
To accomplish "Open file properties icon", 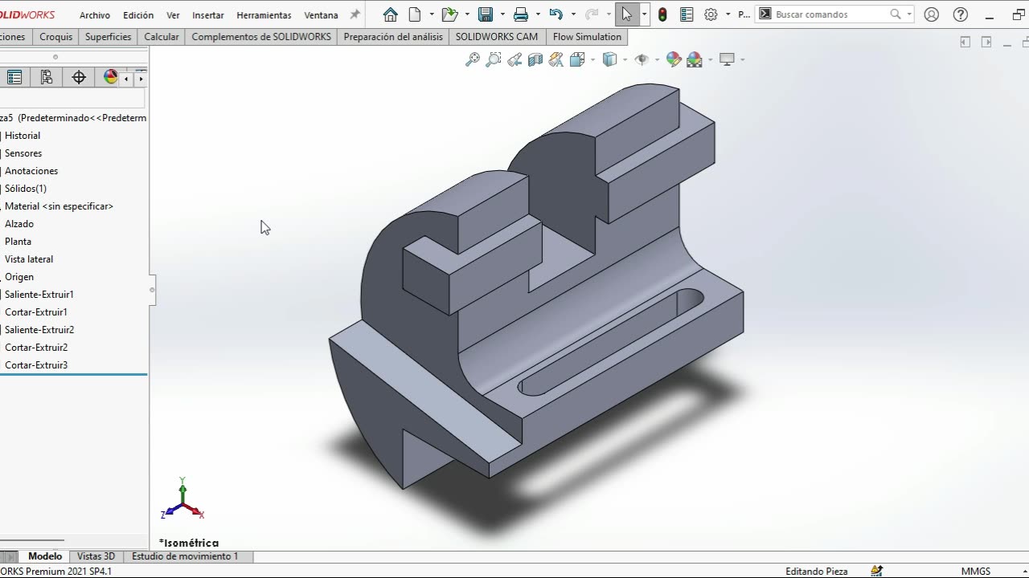I will click(x=687, y=14).
